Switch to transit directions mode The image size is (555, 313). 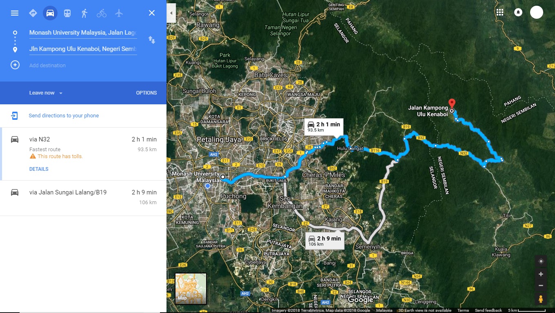coord(67,13)
